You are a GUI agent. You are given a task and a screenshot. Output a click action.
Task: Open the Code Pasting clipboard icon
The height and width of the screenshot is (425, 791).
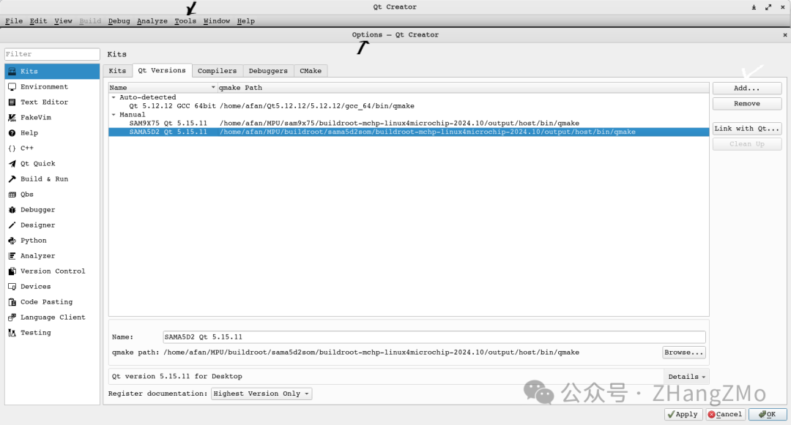pos(12,302)
